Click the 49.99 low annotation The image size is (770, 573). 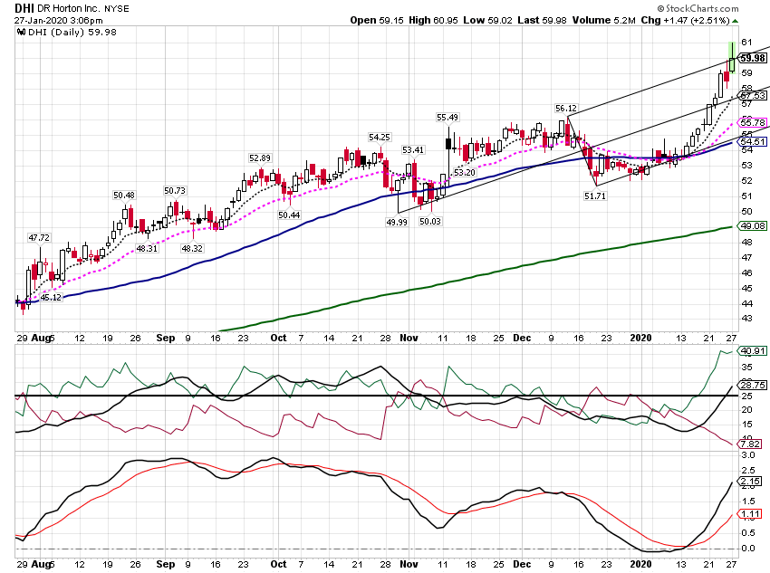point(397,222)
